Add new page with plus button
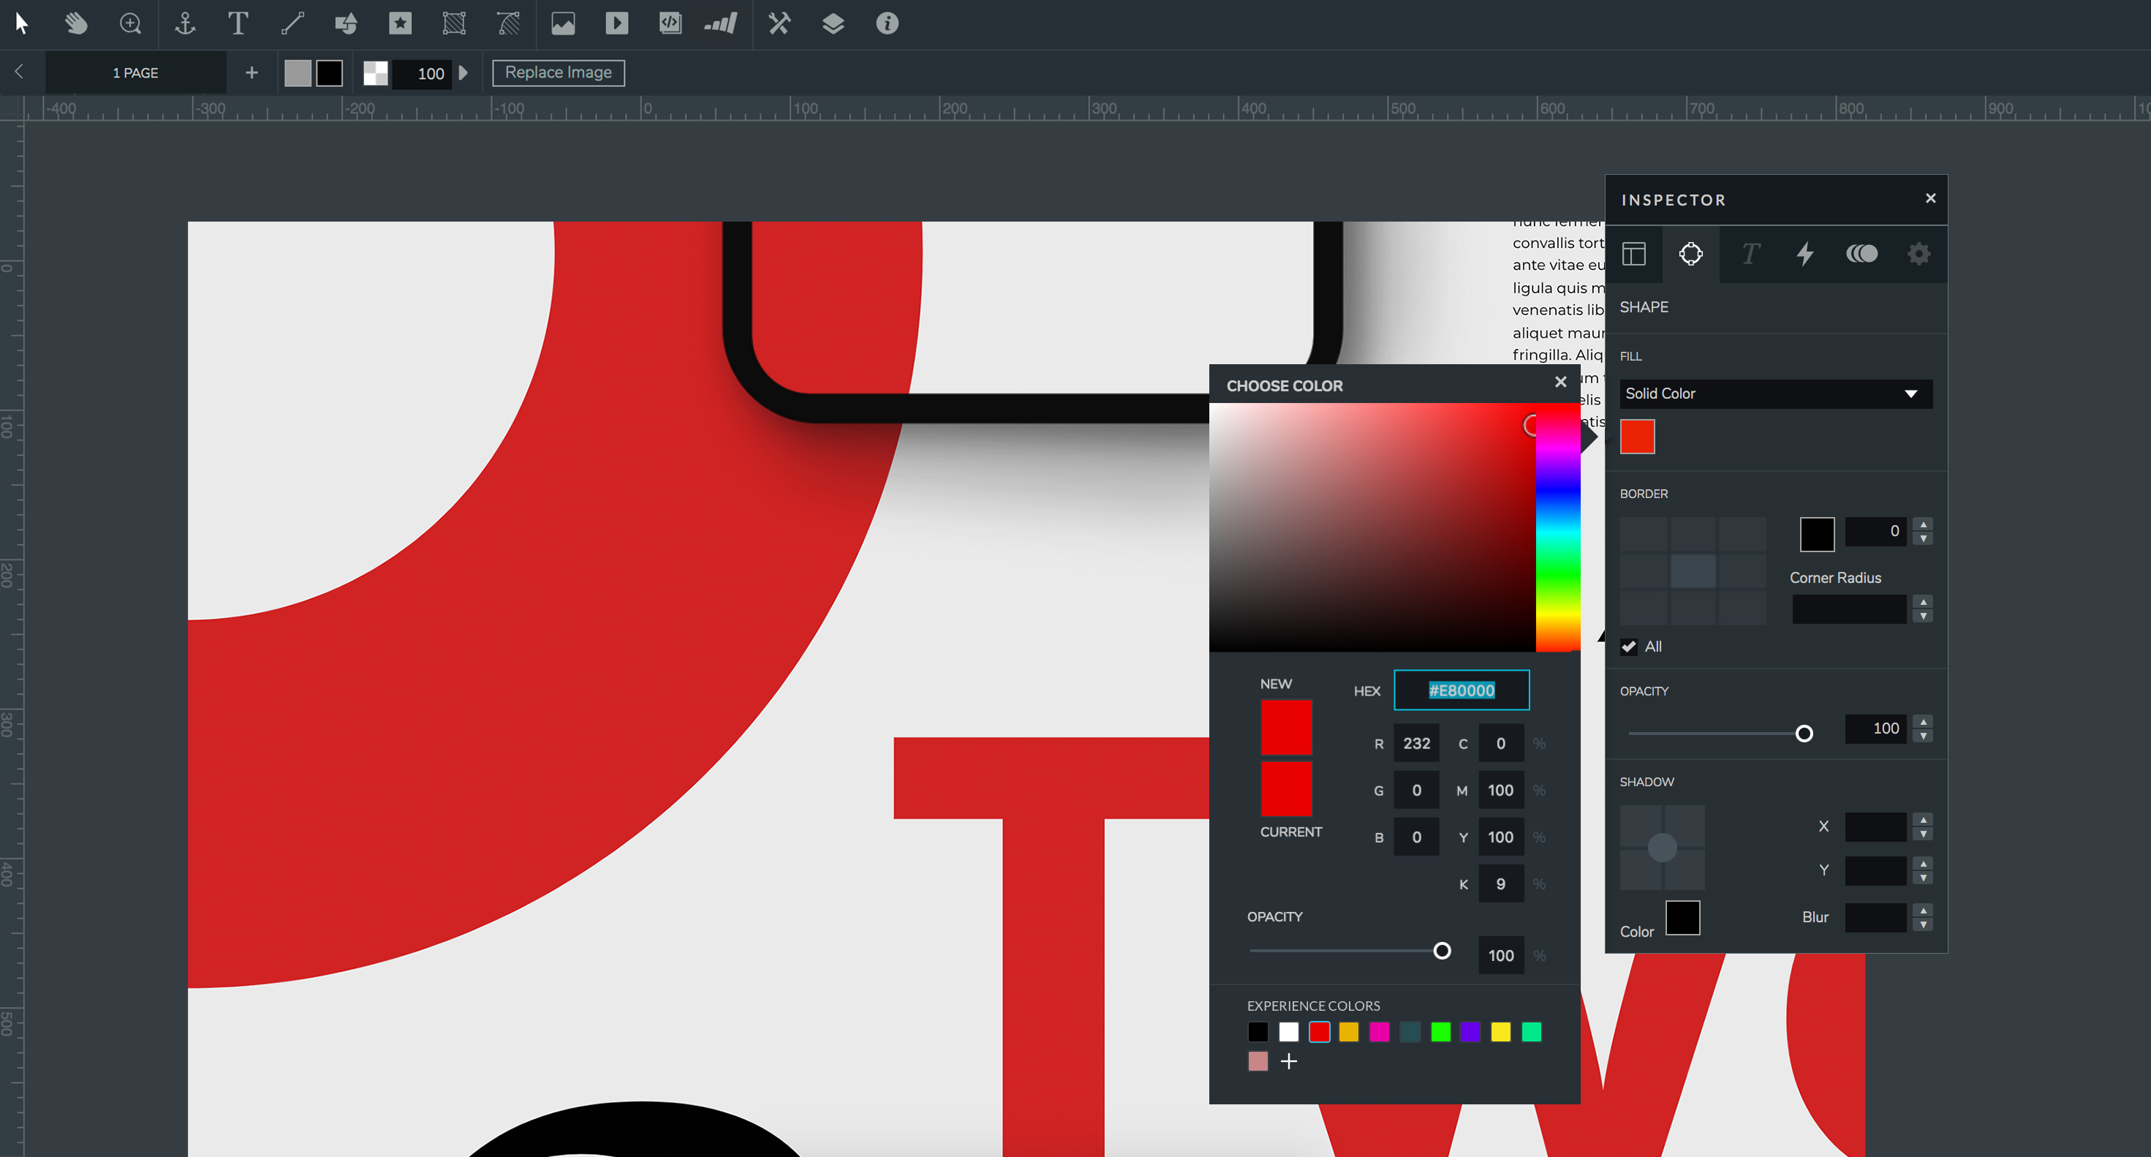 pos(252,72)
